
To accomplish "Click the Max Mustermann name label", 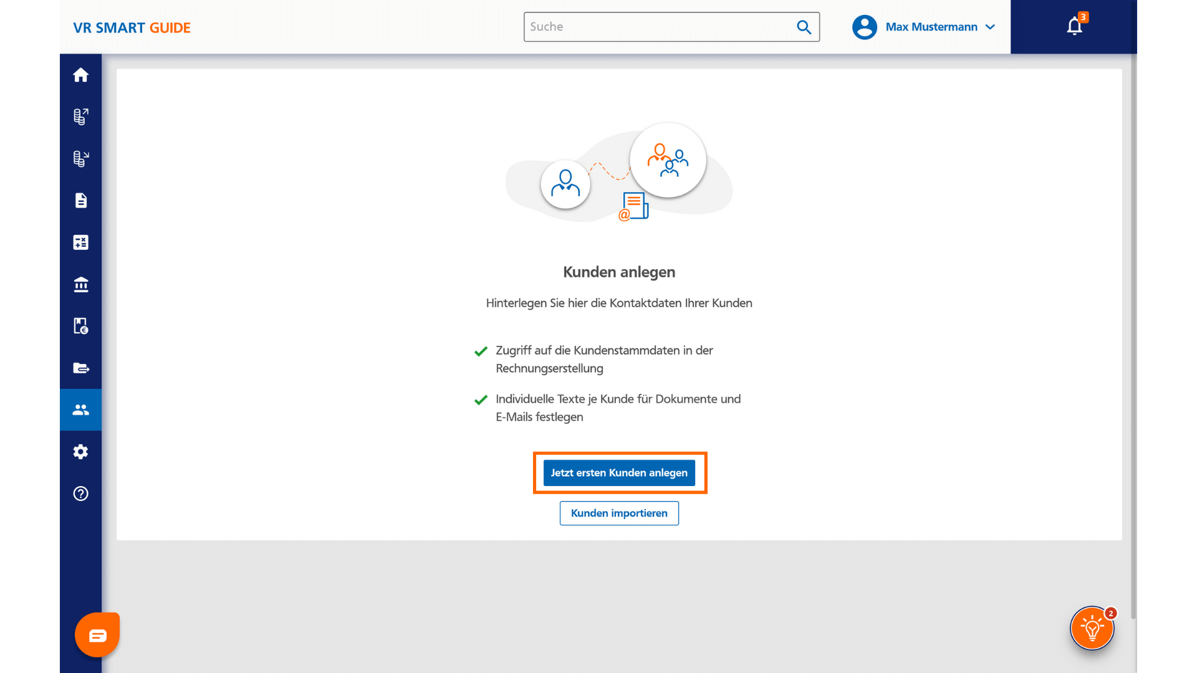I will [931, 27].
